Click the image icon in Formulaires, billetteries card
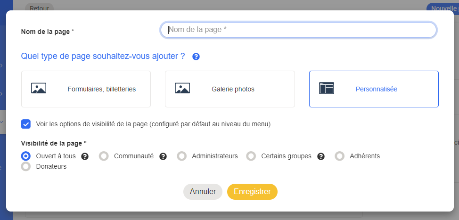This screenshot has height=220, width=459. pos(39,89)
